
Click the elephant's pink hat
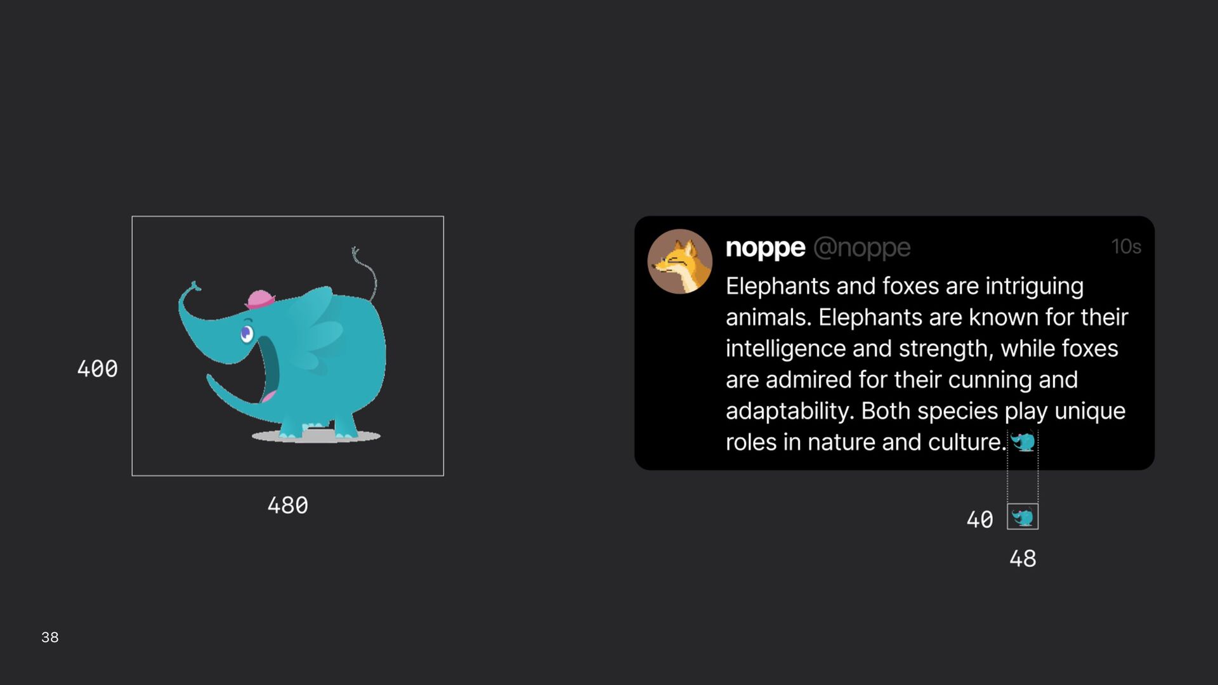point(259,299)
